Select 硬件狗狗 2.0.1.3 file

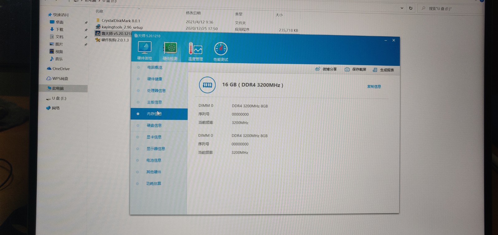(x=112, y=40)
